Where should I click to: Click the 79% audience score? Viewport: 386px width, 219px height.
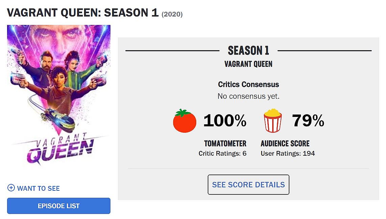pos(308,121)
